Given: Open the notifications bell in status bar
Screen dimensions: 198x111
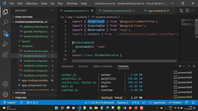Looking at the screenshot, I should pos(193,102).
